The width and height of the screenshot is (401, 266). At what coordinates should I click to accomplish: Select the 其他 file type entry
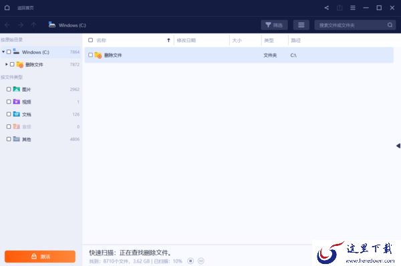point(26,140)
